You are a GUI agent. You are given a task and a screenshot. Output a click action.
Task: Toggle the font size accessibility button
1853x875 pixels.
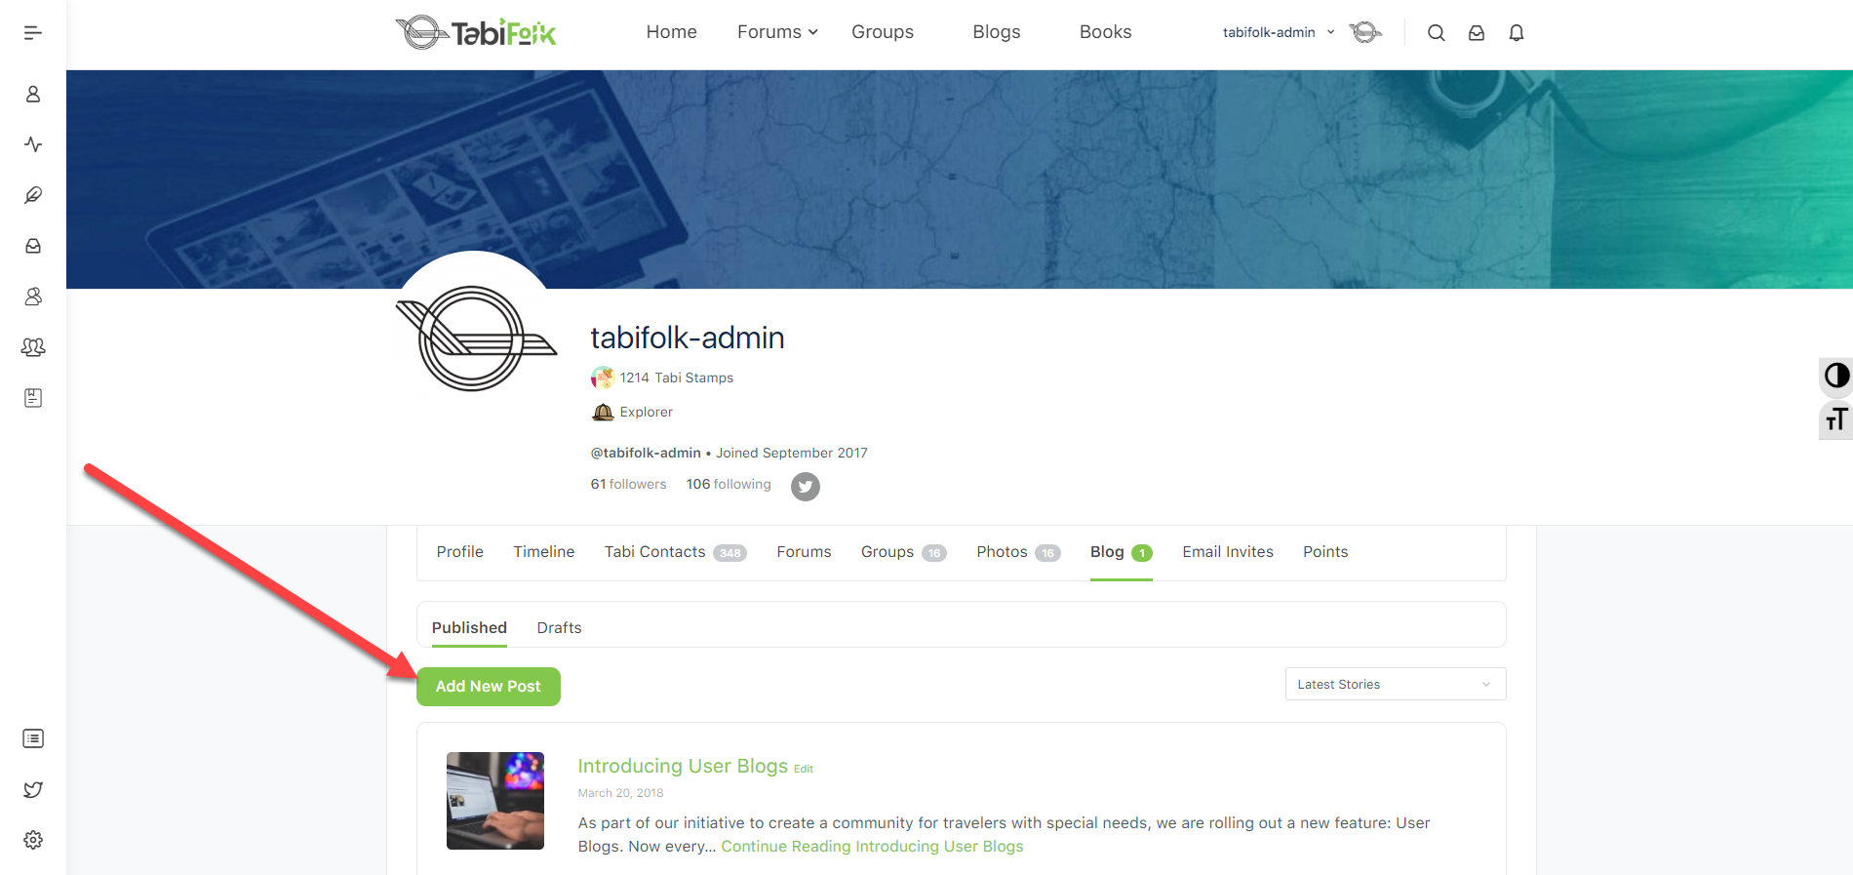click(x=1836, y=420)
